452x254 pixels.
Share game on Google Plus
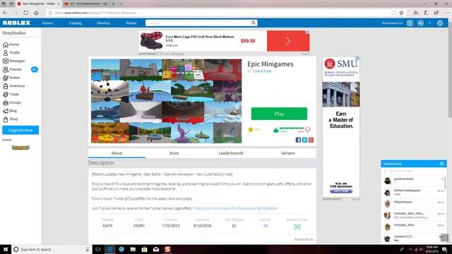click(311, 140)
